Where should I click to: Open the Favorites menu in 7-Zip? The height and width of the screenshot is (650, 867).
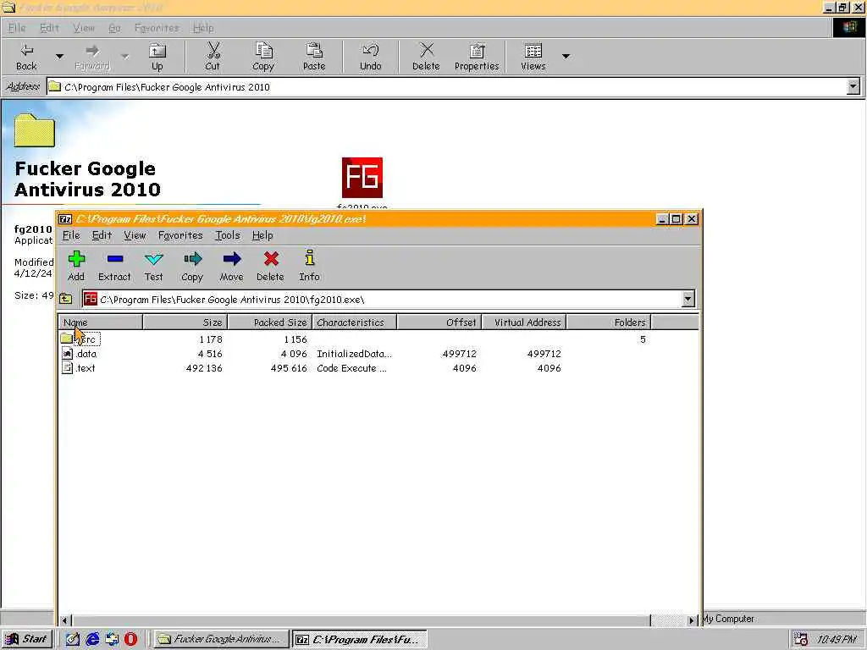[180, 235]
